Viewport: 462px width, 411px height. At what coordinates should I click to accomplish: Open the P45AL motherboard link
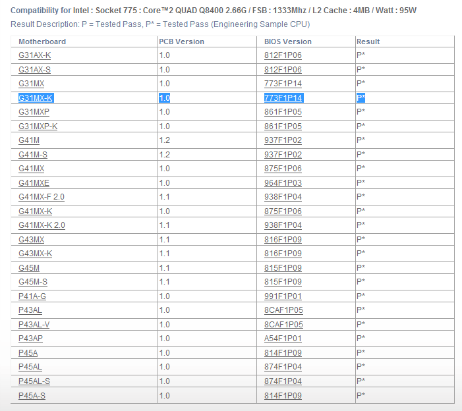click(x=30, y=366)
